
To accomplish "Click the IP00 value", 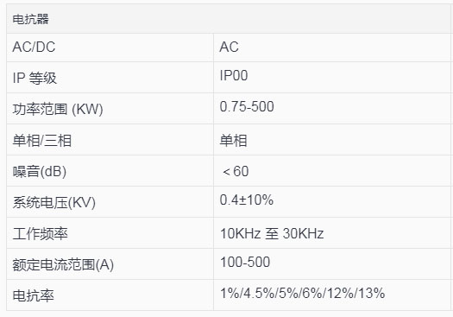I will [x=234, y=76].
